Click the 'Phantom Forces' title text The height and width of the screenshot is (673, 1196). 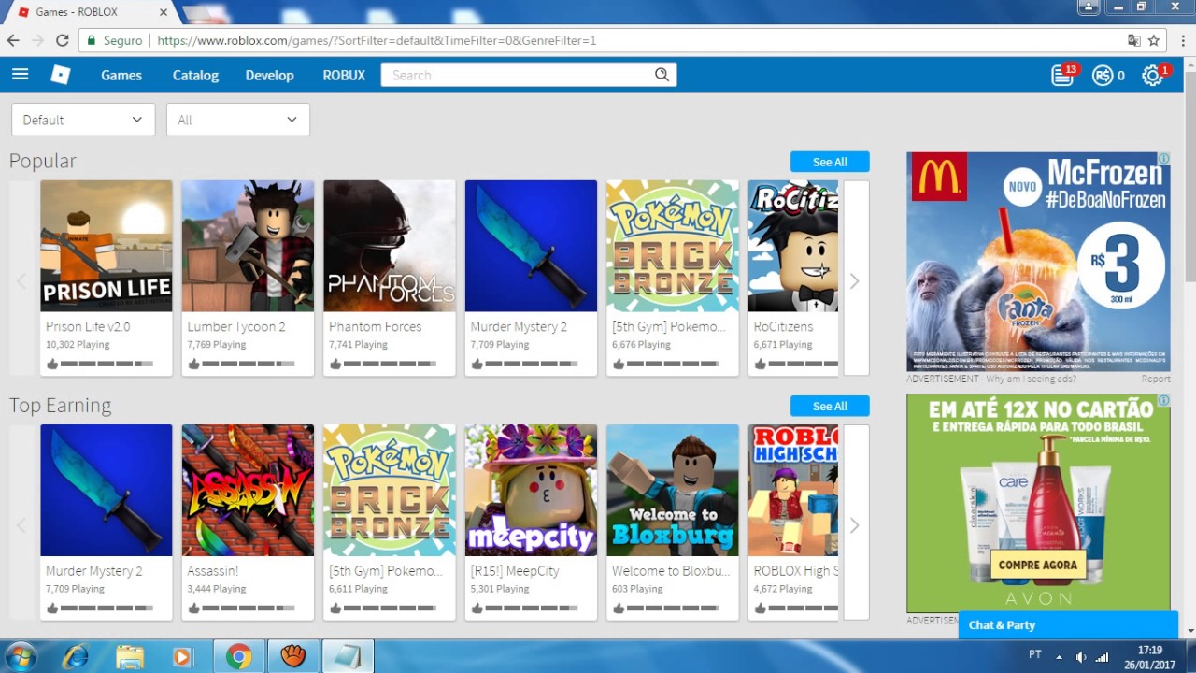pyautogui.click(x=375, y=326)
